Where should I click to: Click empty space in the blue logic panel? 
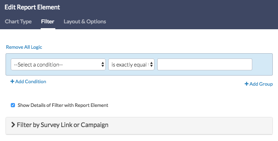pyautogui.click(x=263, y=64)
